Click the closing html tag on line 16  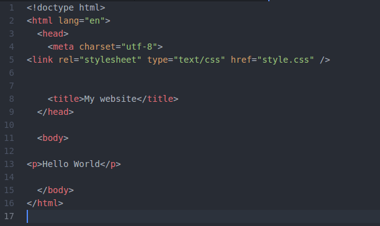45,203
